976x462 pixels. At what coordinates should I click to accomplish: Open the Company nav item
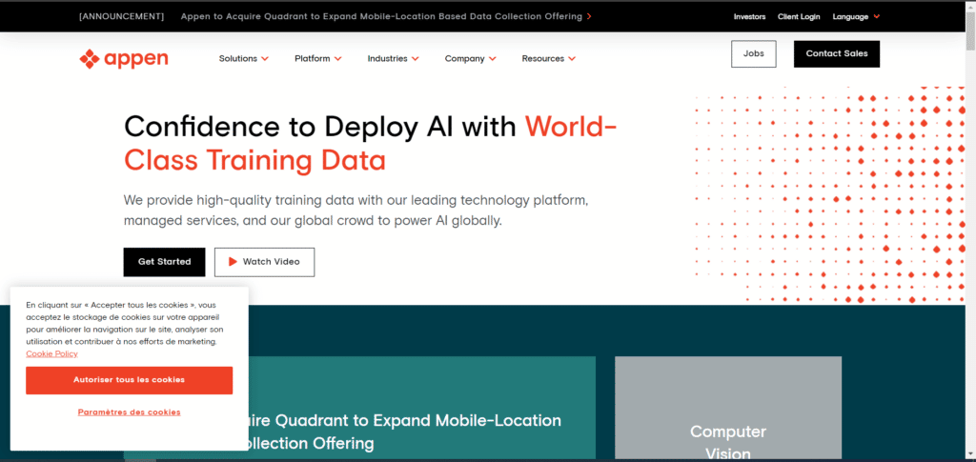coord(464,58)
